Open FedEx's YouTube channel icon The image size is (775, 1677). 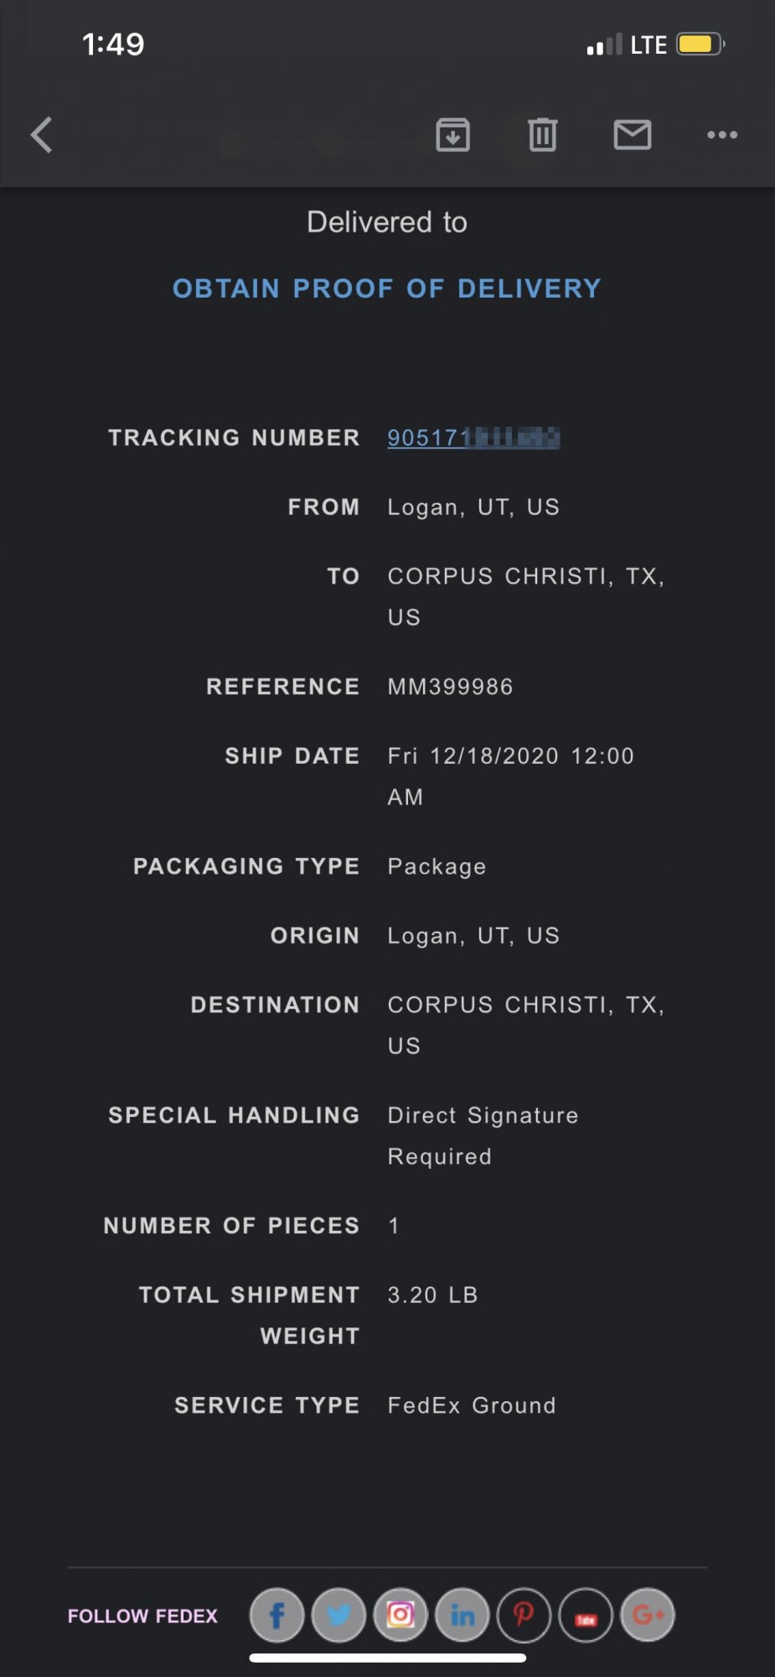coord(586,1616)
